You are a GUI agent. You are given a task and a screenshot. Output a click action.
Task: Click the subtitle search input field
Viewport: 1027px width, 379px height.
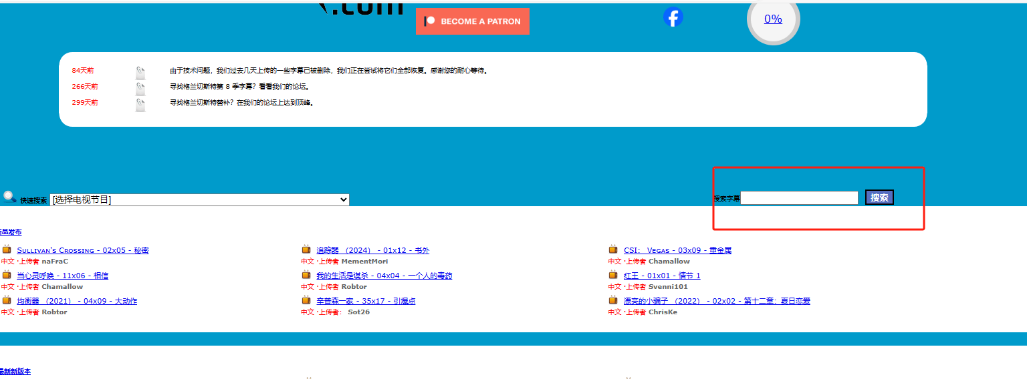pyautogui.click(x=799, y=198)
